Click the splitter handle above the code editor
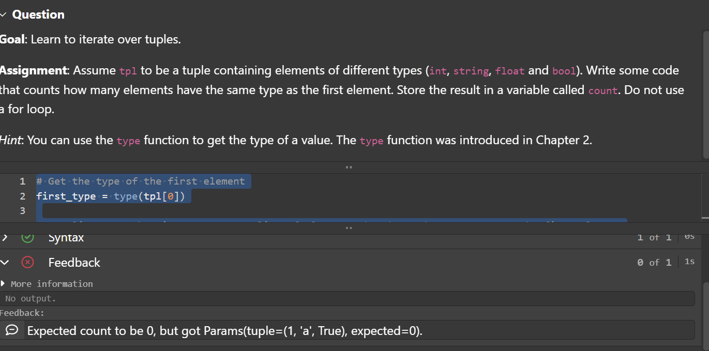The width and height of the screenshot is (709, 351). tap(349, 167)
